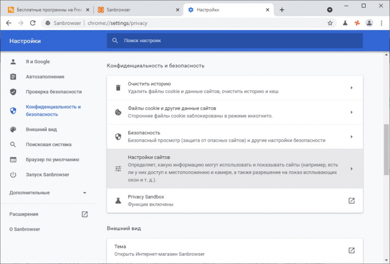Go back with the back arrow
The width and height of the screenshot is (390, 264).
[x=9, y=23]
